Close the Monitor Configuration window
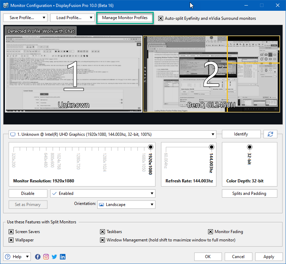Screen dimensions: 286x264 [278, 5]
